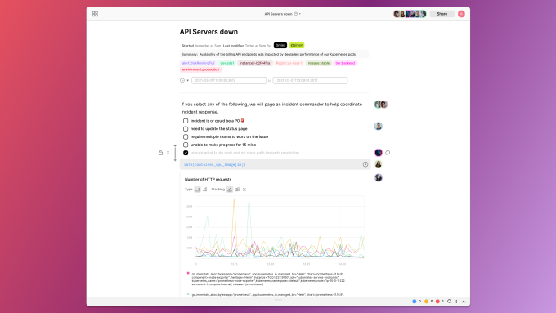
Task: Select the instance label tag
Action: pyautogui.click(x=254, y=63)
